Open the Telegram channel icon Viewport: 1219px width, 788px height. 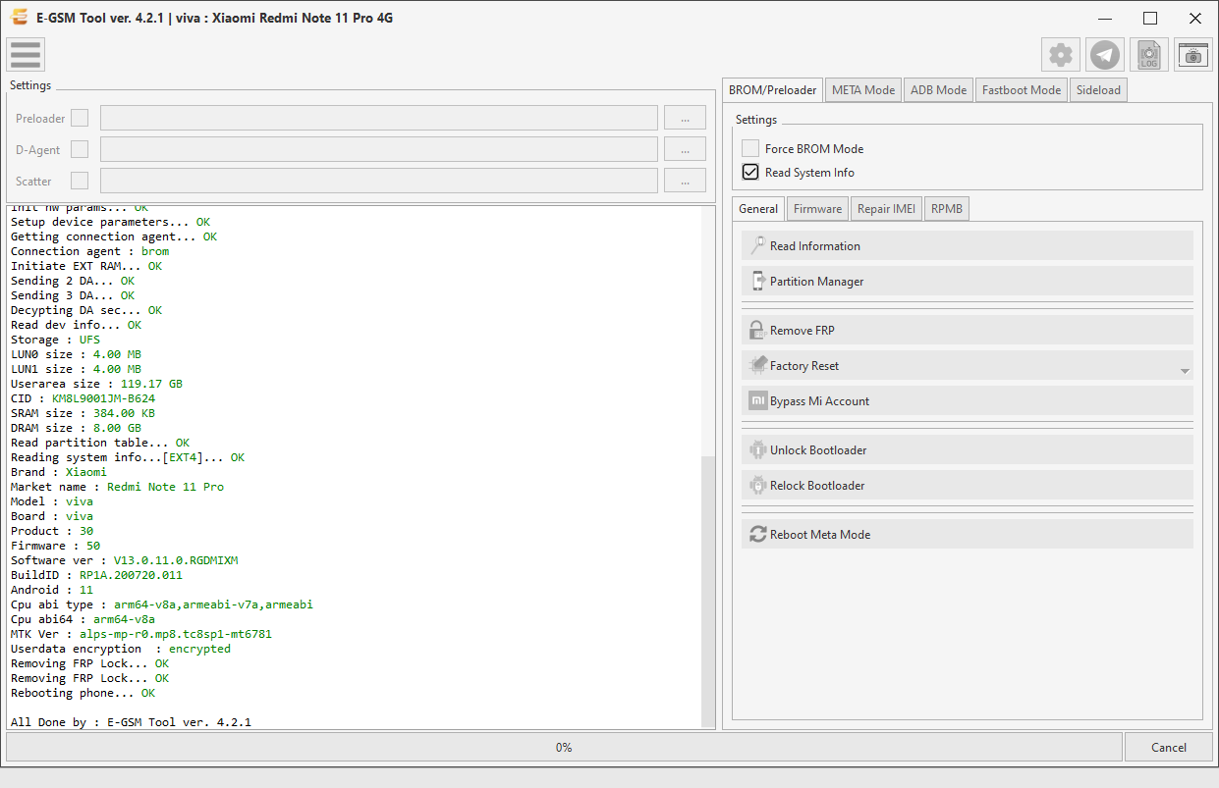(1105, 55)
